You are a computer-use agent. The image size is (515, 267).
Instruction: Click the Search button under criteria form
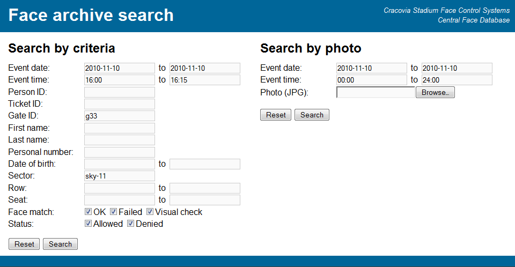click(x=61, y=244)
